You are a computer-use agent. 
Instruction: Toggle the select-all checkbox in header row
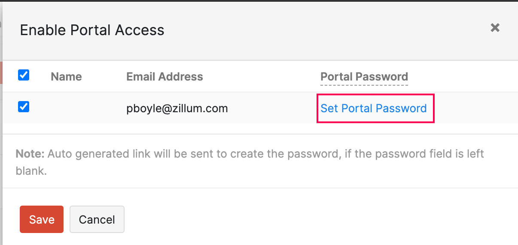click(x=24, y=75)
